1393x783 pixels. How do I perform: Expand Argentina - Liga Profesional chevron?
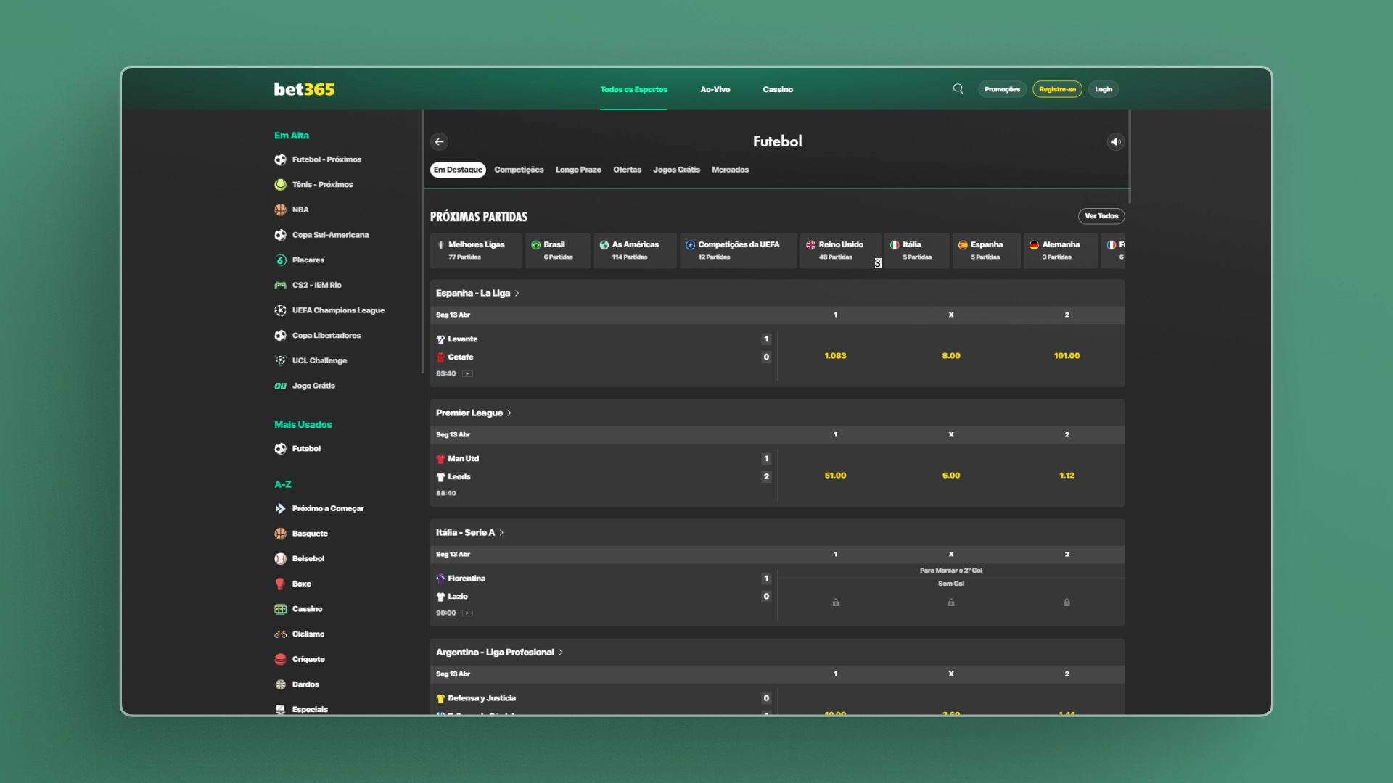(x=561, y=652)
